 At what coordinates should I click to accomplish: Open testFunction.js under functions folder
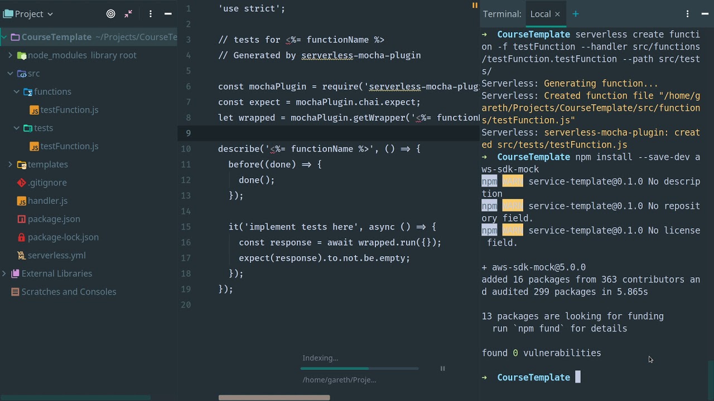coord(69,110)
